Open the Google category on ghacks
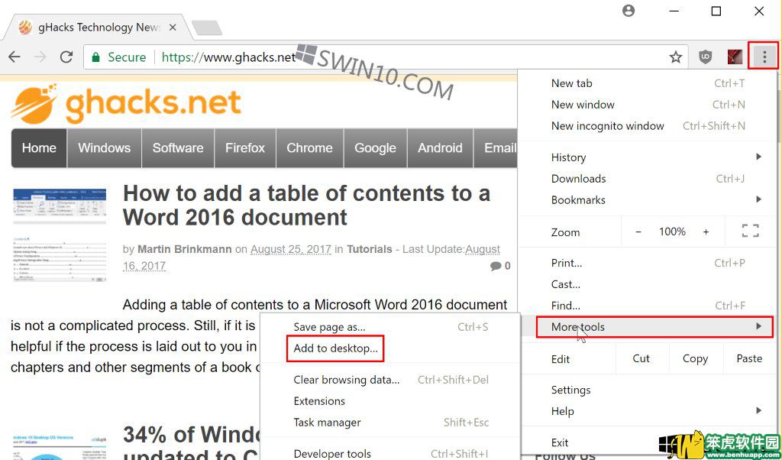 (375, 148)
